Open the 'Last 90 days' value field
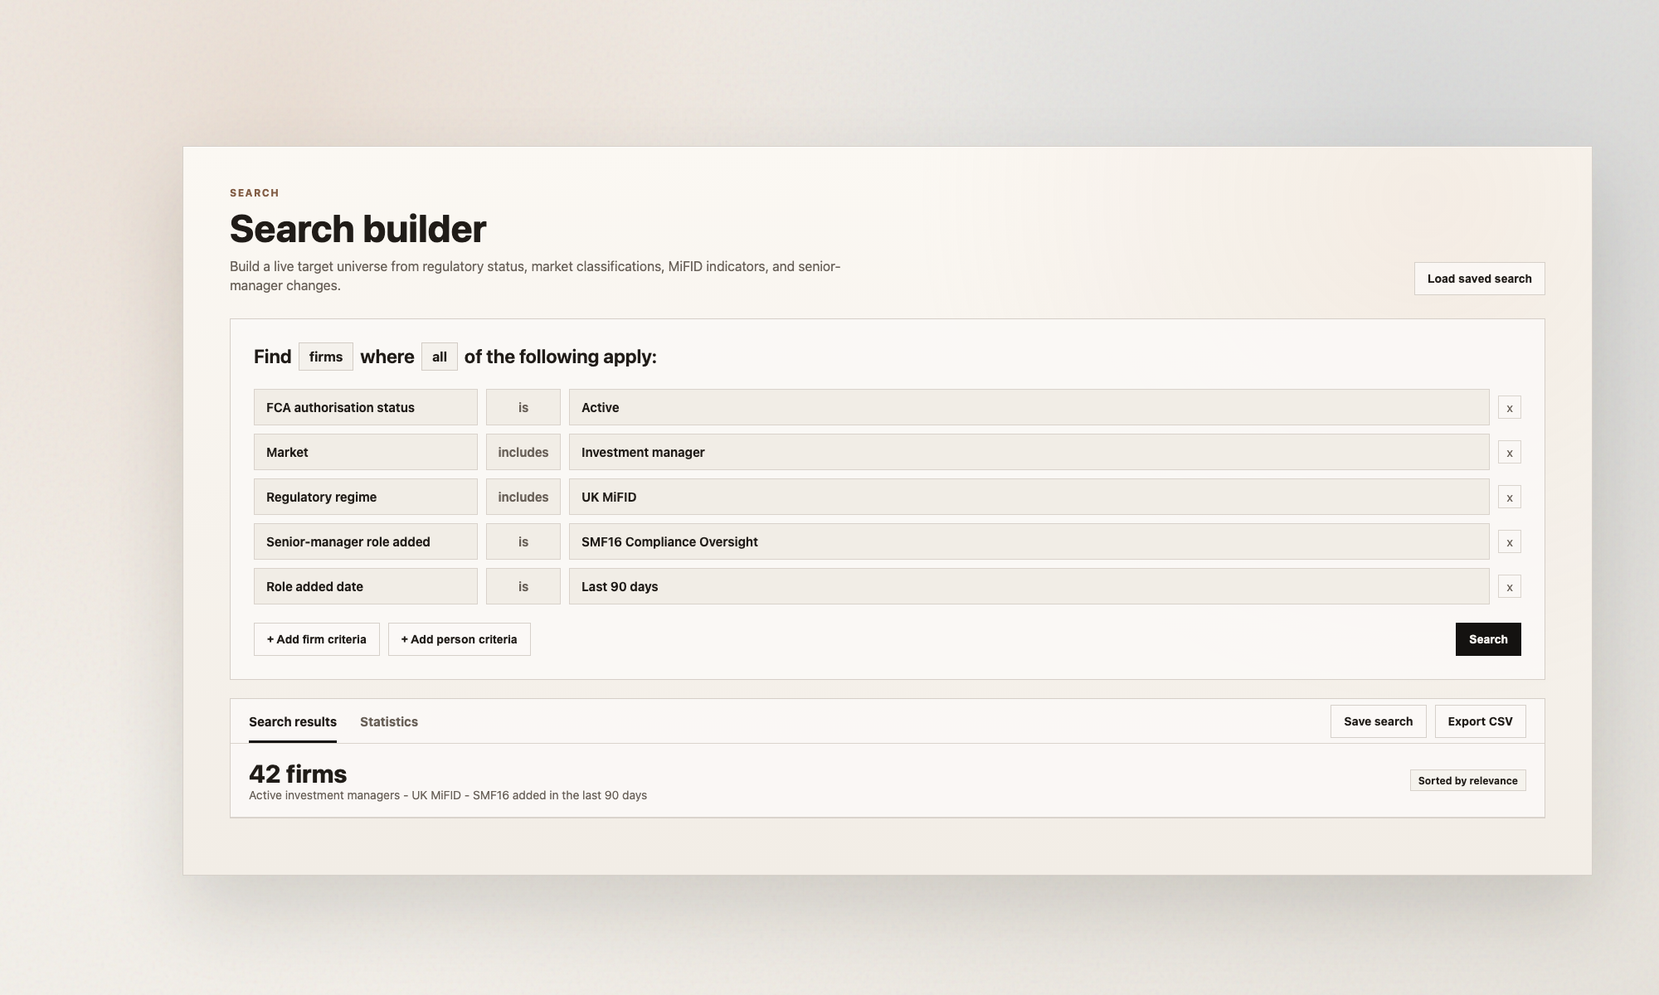1659x995 pixels. pos(1029,586)
